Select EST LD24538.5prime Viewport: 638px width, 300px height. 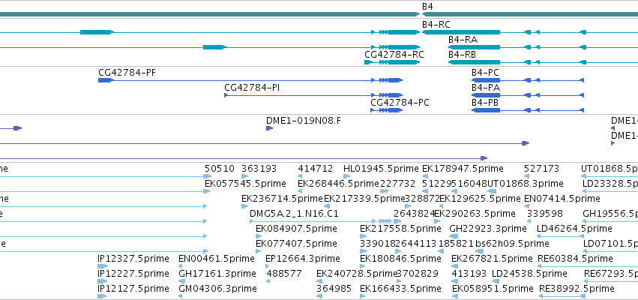click(530, 274)
